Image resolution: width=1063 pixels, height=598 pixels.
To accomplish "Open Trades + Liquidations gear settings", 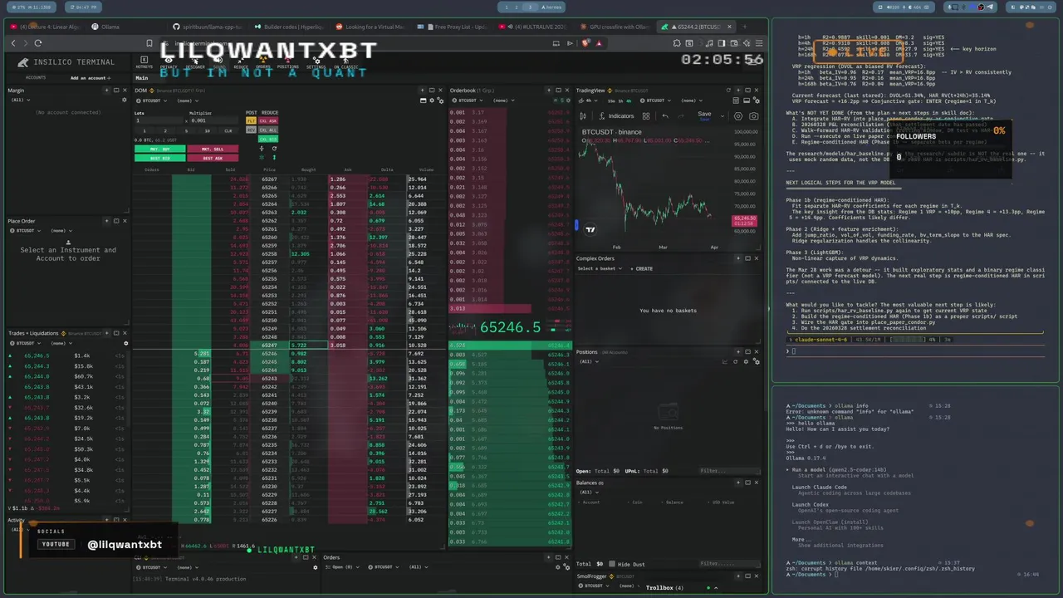I will pyautogui.click(x=126, y=343).
